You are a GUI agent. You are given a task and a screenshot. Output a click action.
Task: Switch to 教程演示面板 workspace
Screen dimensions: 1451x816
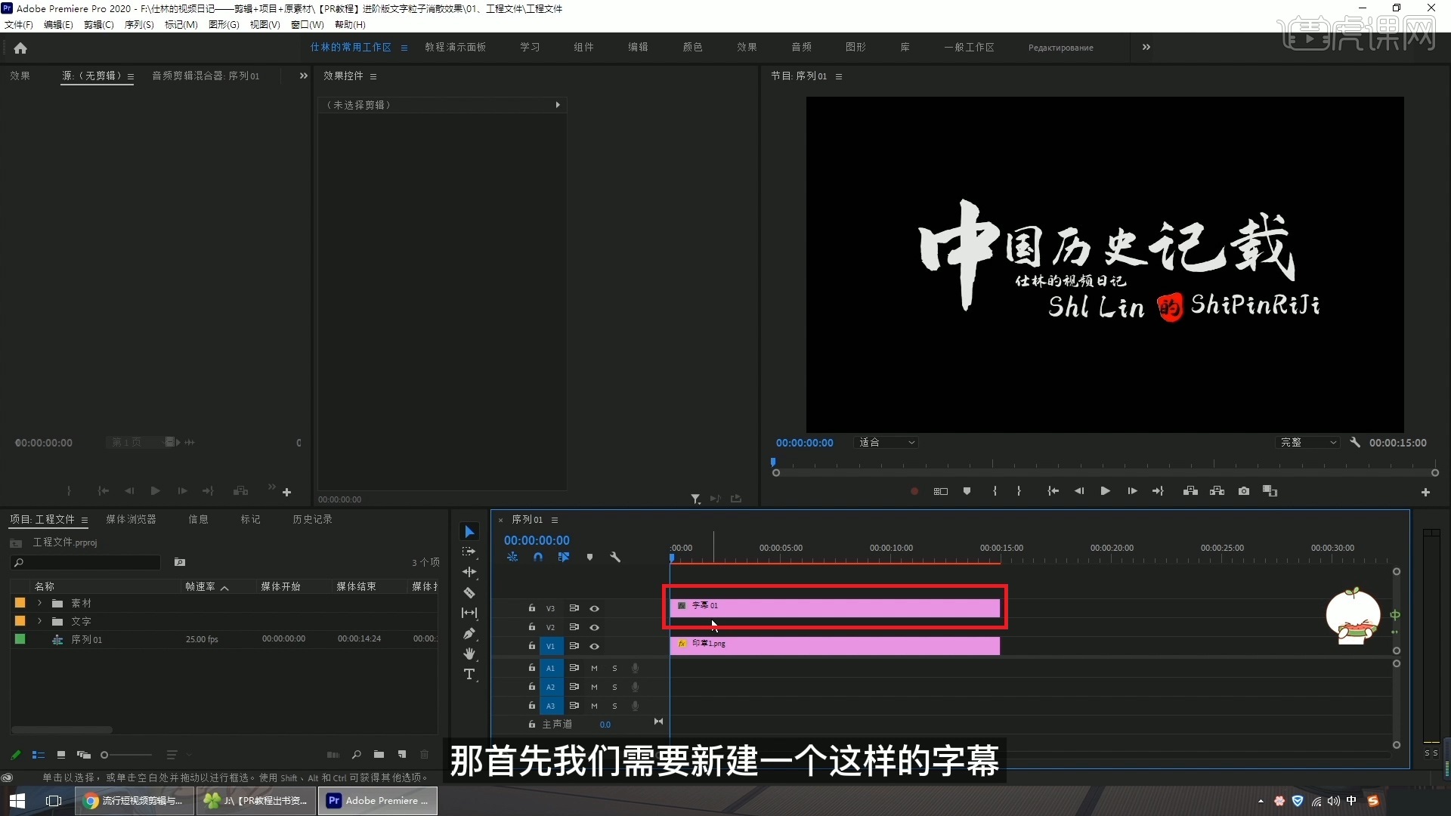click(x=455, y=47)
